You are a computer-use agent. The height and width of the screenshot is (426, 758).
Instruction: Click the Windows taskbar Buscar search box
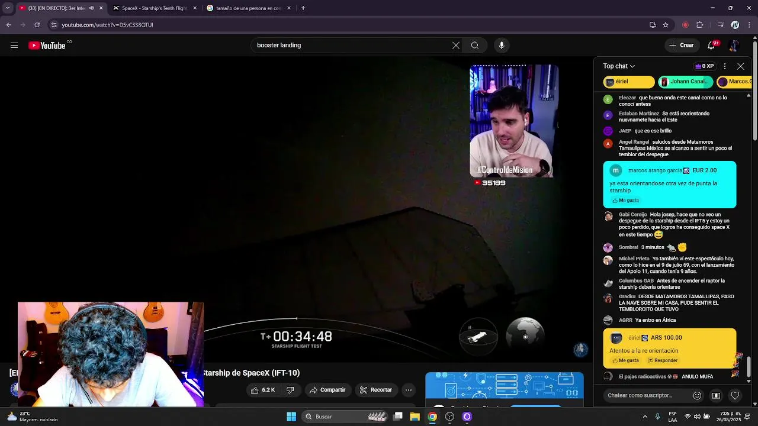(x=346, y=417)
